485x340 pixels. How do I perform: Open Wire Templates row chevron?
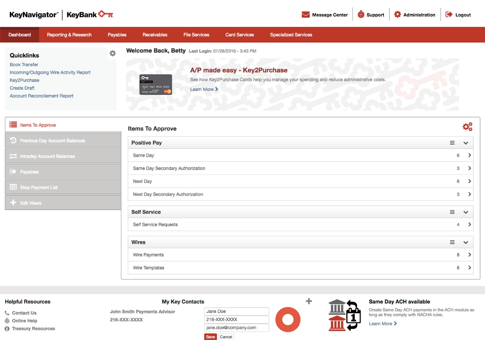point(469,268)
